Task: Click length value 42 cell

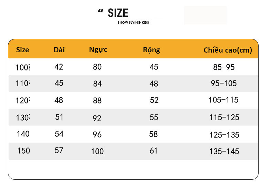Action: click(x=59, y=67)
